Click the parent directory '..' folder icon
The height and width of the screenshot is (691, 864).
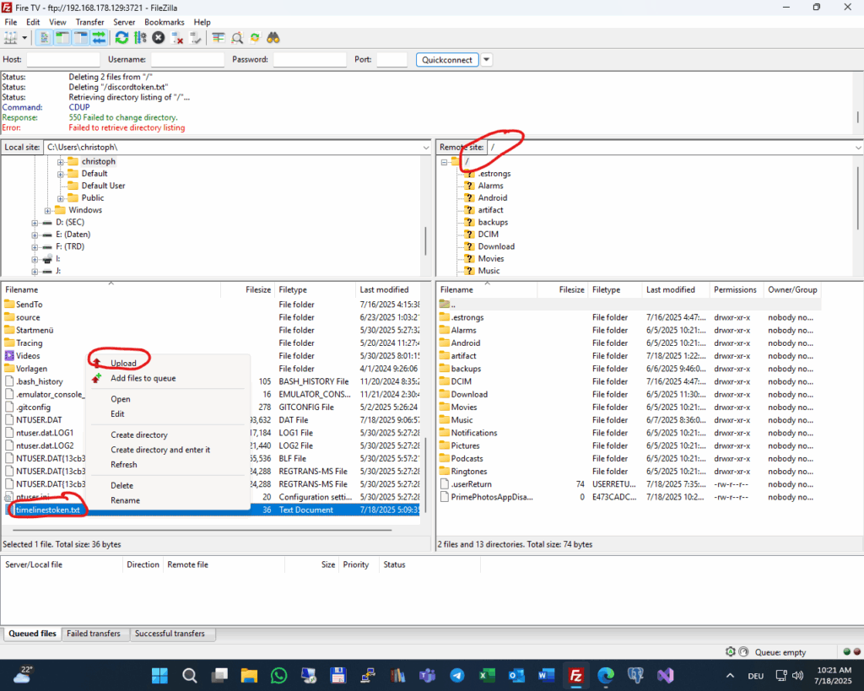[x=445, y=305]
